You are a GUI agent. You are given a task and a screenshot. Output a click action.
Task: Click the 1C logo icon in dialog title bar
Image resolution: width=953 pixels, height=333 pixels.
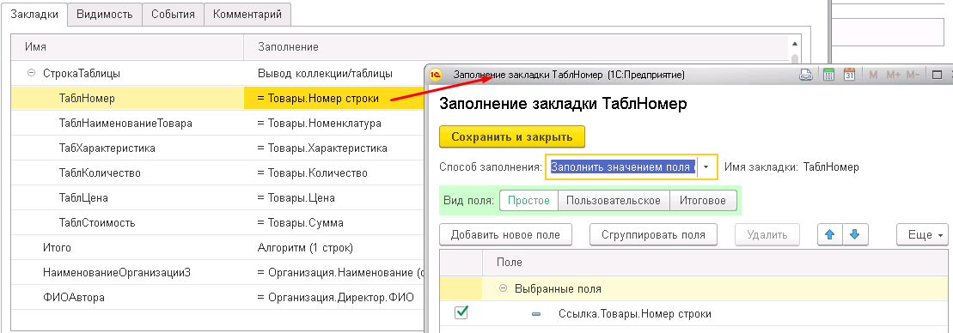[435, 75]
